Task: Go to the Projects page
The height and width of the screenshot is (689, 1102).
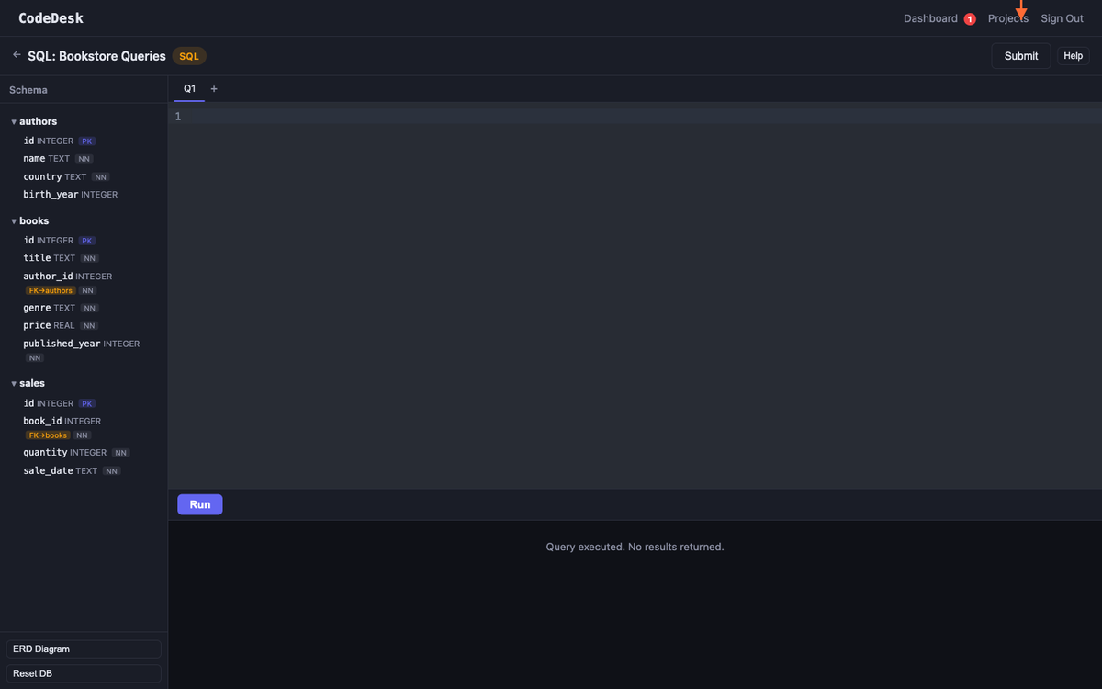Action: (x=1007, y=18)
